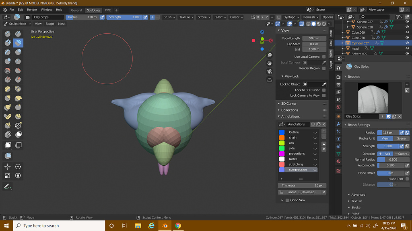
Task: Click the zoom view magnifier icon
Action: pos(270,55)
